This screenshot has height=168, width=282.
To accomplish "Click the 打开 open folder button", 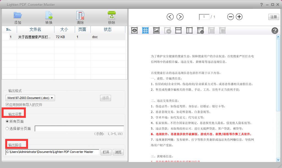I will click(106, 152).
